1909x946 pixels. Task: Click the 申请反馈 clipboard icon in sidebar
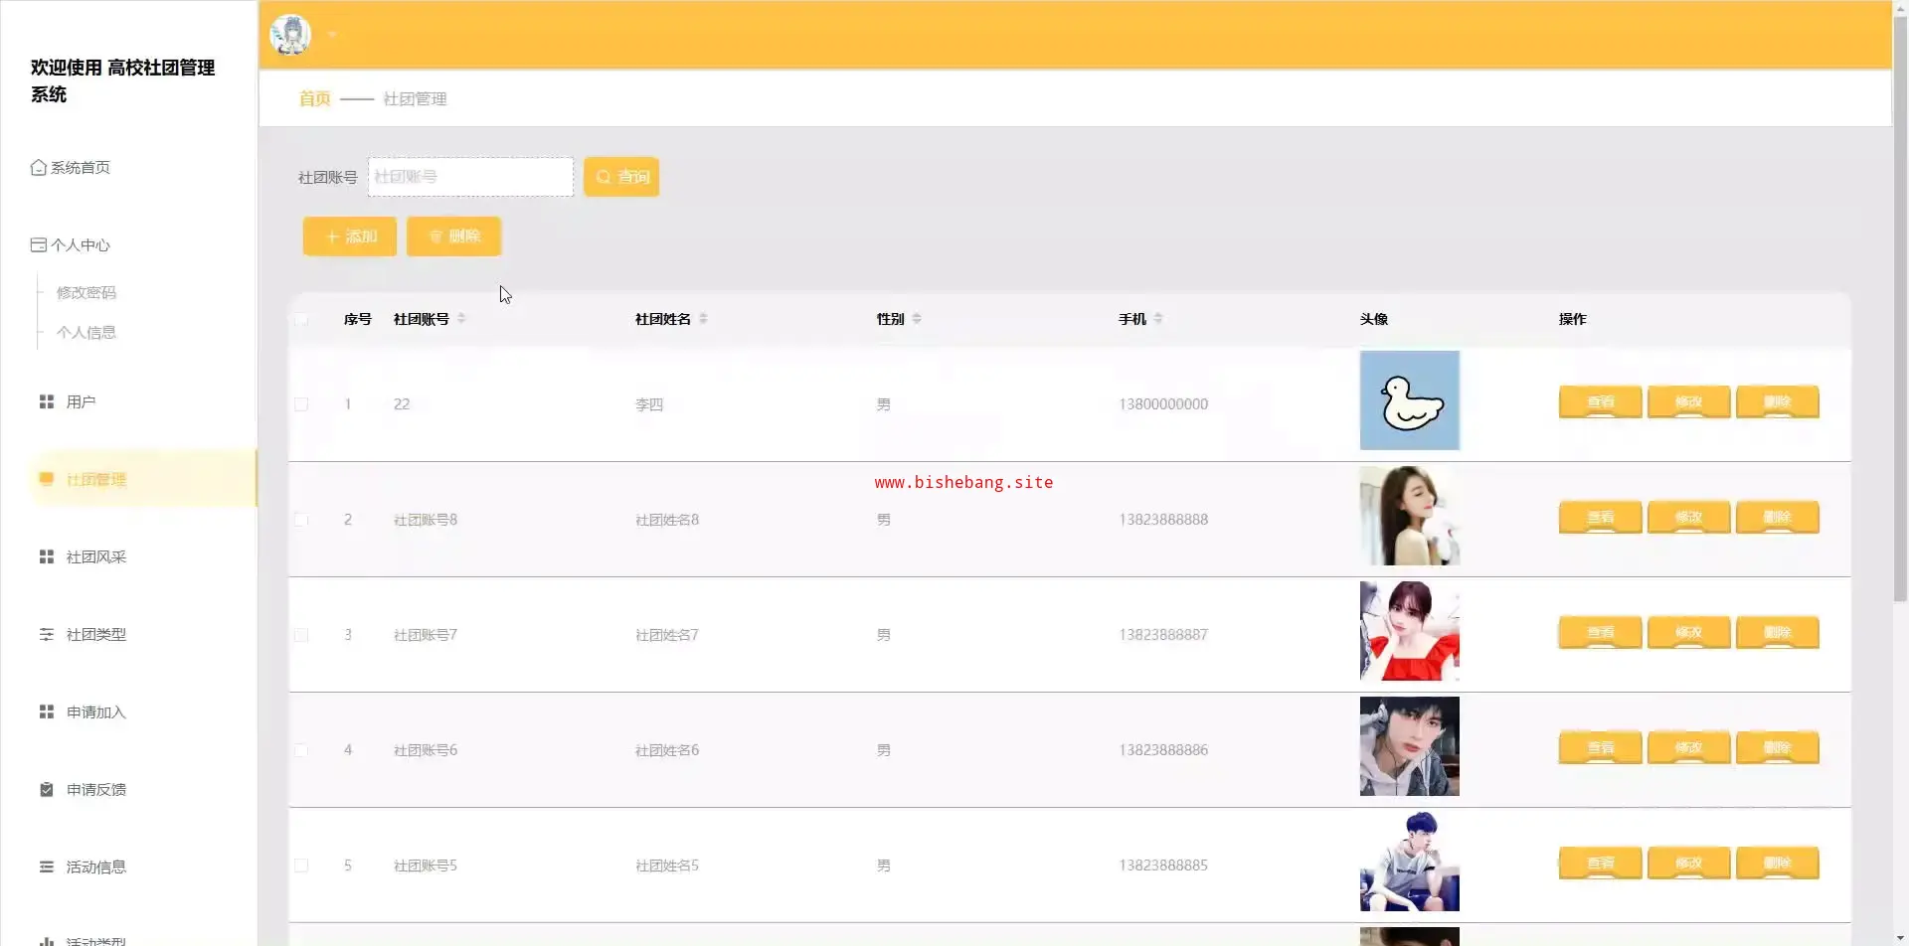click(46, 789)
